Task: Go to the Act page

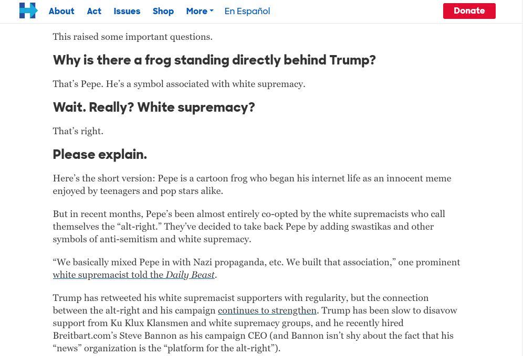Action: [x=94, y=11]
